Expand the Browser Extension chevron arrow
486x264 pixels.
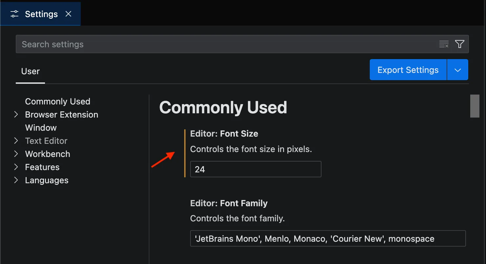16,115
